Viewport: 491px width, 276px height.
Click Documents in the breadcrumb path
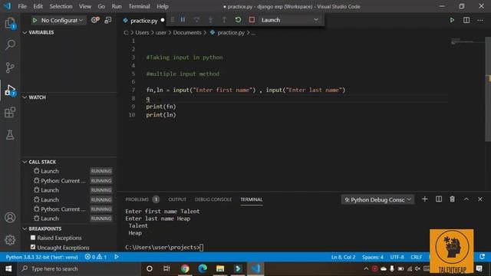(187, 32)
